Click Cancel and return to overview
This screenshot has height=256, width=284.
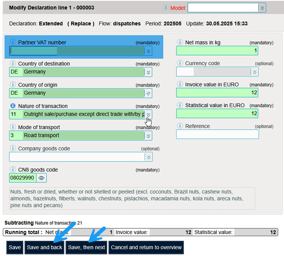(146, 247)
